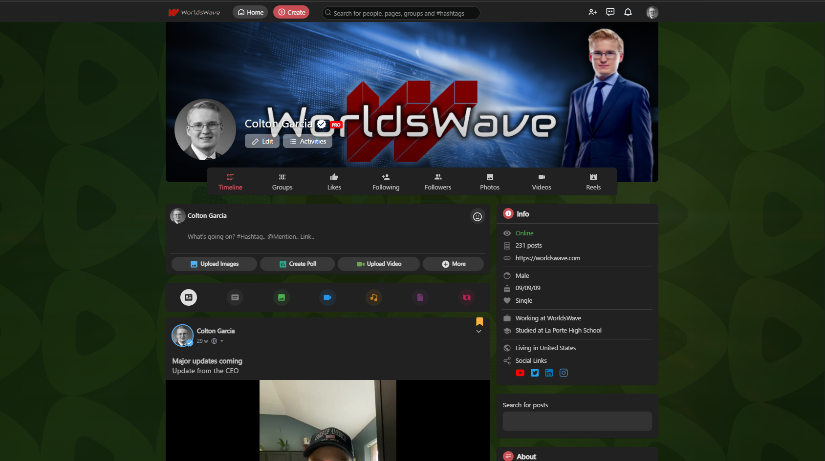Open the LinkedIn social link

(549, 373)
